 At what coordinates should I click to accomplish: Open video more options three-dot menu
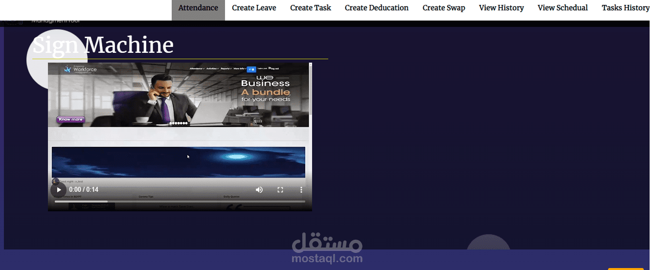tap(301, 190)
